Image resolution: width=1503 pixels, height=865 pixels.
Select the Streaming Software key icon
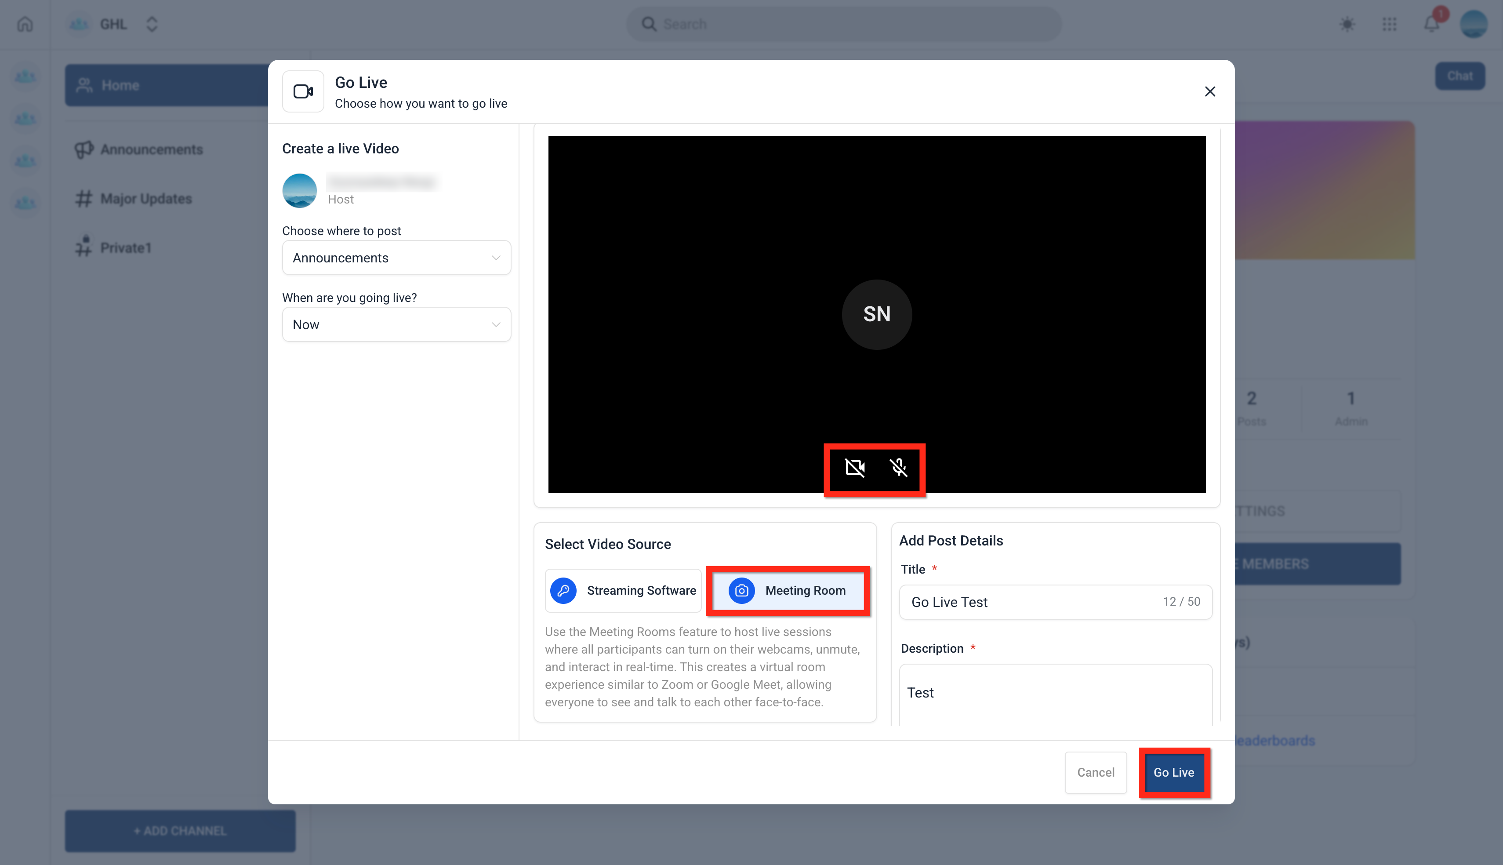[563, 591]
